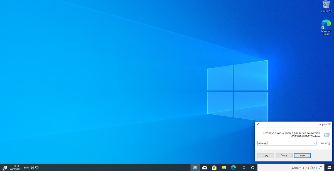Expand the hidden tray icons chevron
The width and height of the screenshot is (334, 171).
pyautogui.click(x=41, y=168)
